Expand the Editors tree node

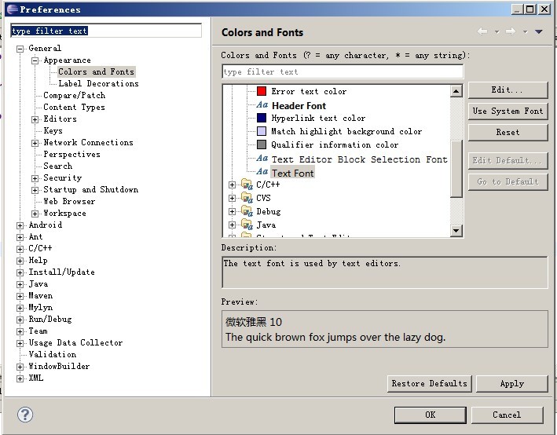coord(35,119)
